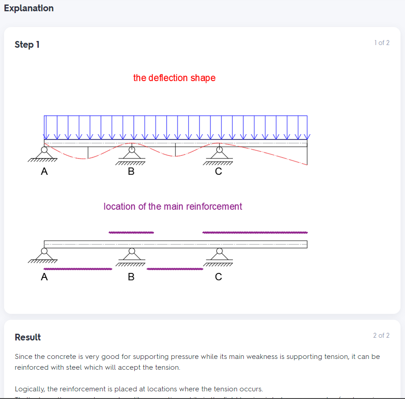Select the Step 1 heading

coord(27,45)
